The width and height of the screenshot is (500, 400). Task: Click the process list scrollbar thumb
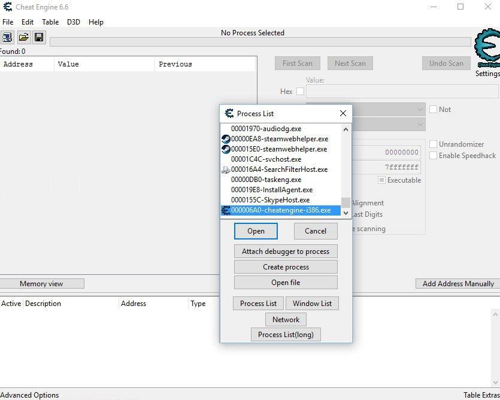coord(346,202)
